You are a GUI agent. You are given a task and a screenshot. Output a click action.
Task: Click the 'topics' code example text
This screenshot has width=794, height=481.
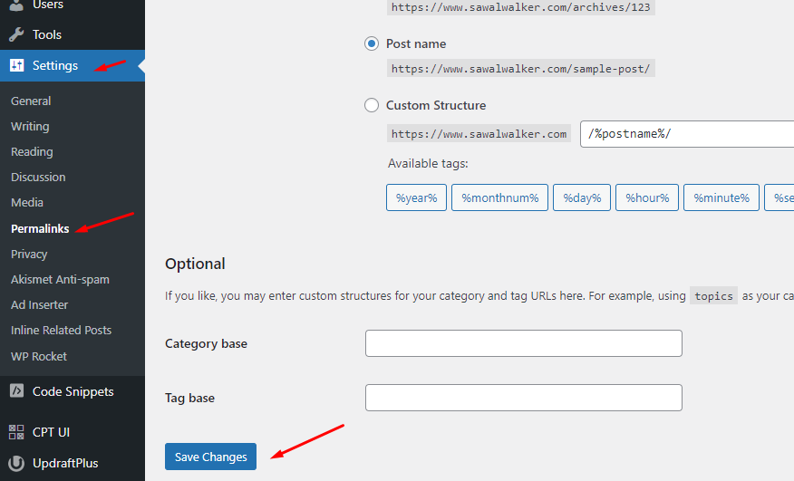[713, 295]
